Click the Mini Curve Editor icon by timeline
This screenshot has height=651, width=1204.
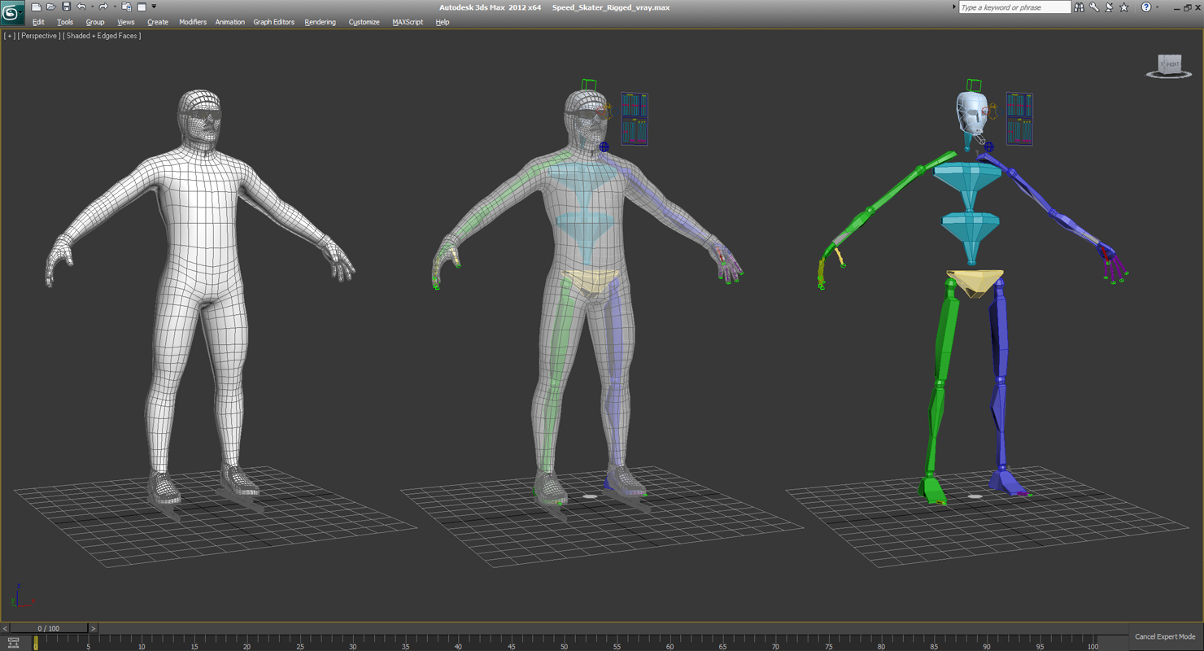click(13, 643)
